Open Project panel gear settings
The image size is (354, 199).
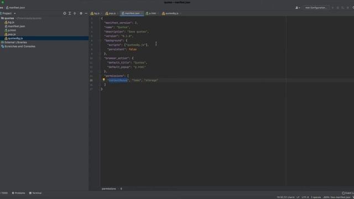pos(81,13)
